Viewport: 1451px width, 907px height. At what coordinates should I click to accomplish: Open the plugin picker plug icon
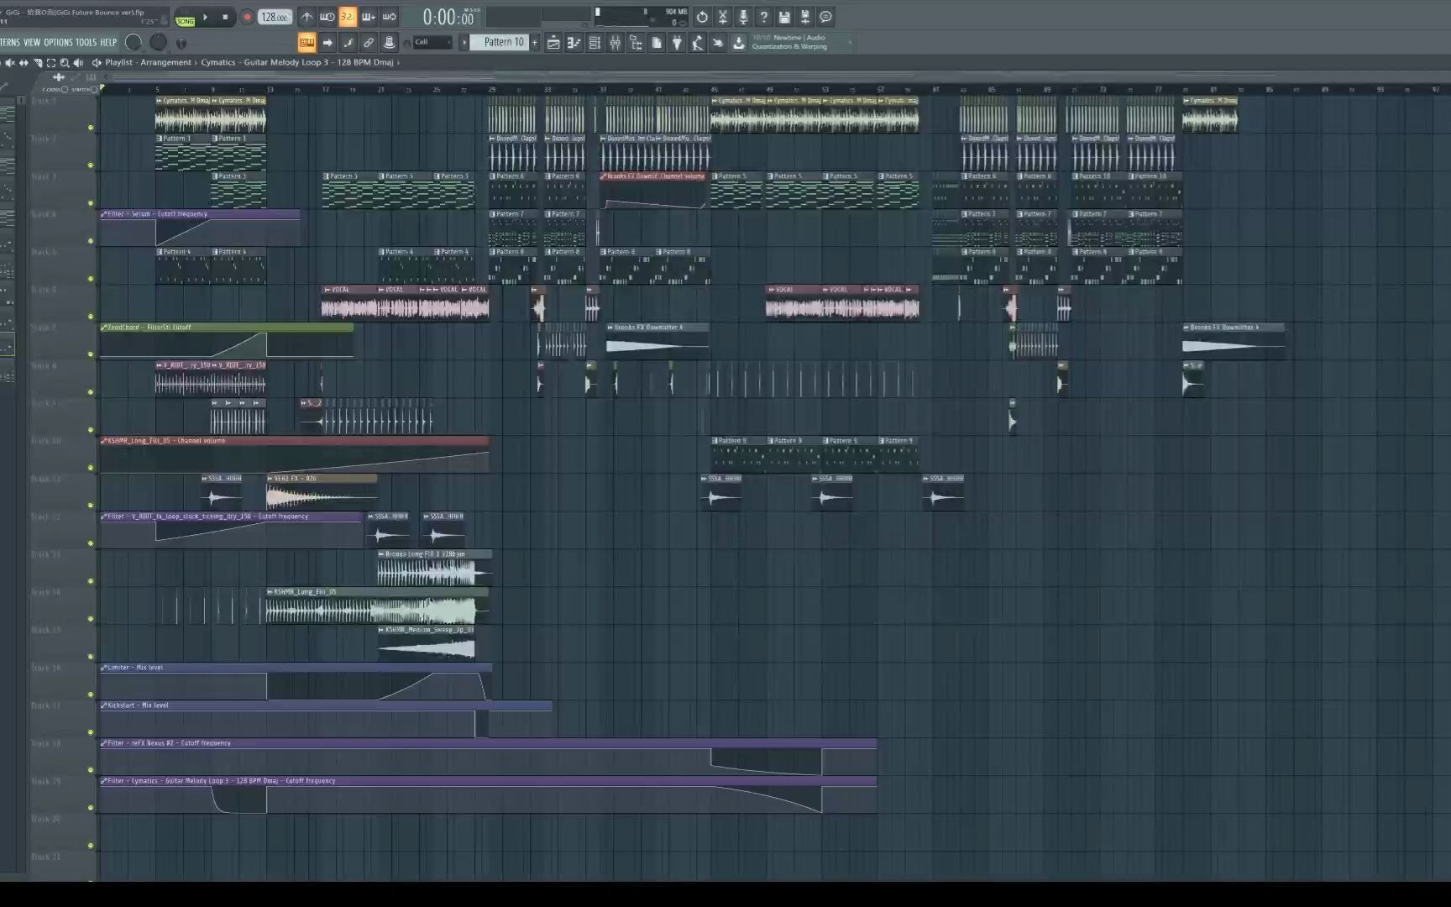[677, 43]
